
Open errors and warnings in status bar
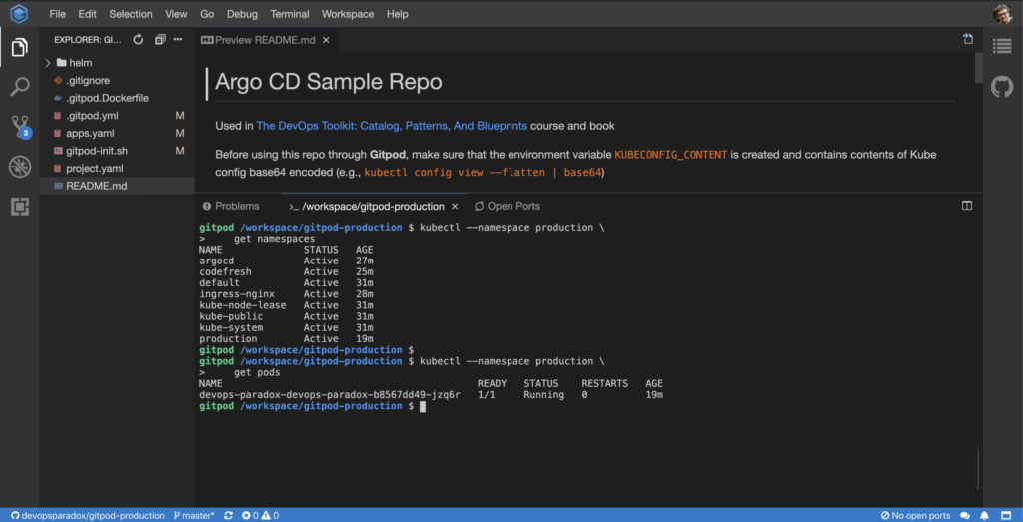(261, 515)
